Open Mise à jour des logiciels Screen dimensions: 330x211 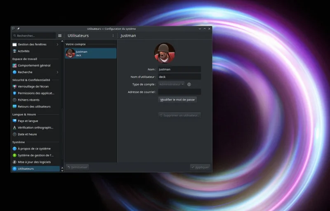click(35, 162)
